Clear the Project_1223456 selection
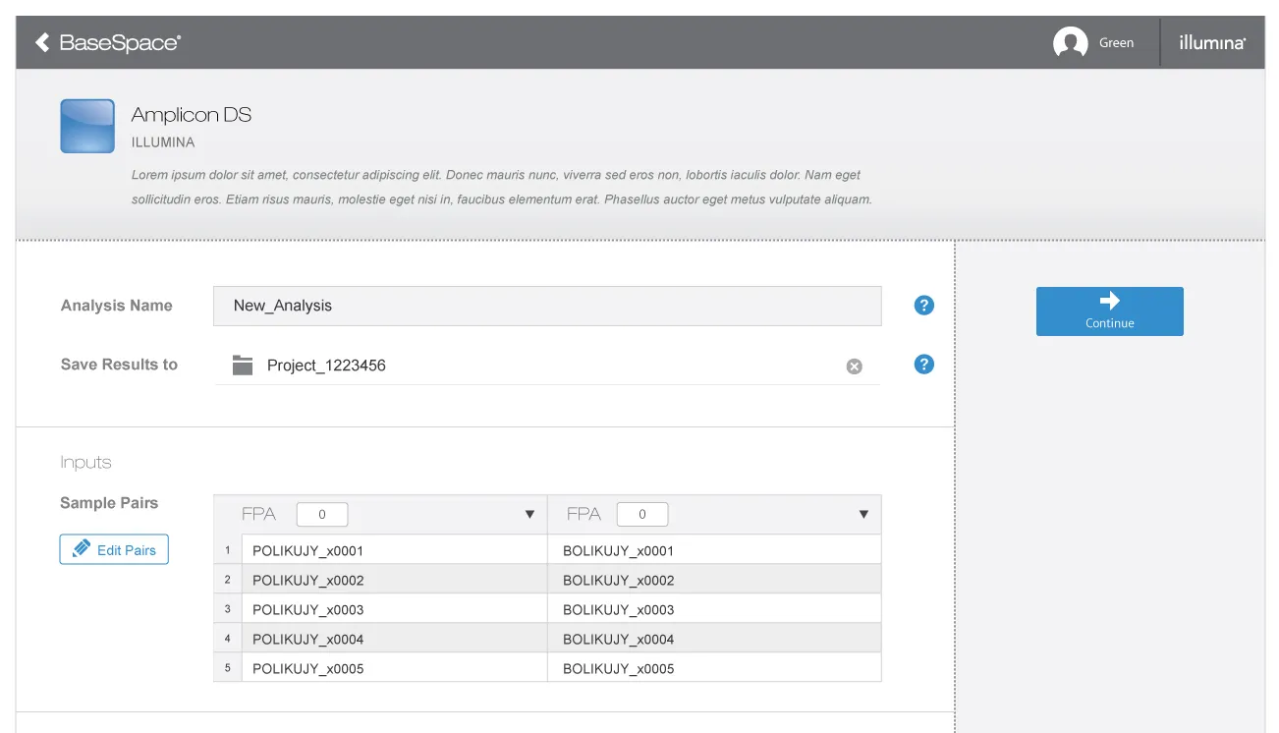 pyautogui.click(x=855, y=366)
